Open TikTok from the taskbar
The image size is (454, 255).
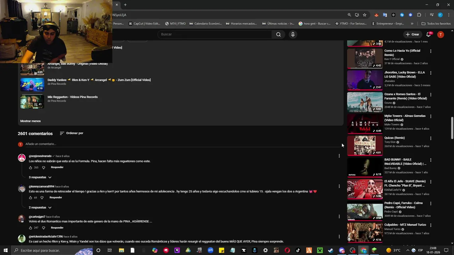click(x=298, y=250)
